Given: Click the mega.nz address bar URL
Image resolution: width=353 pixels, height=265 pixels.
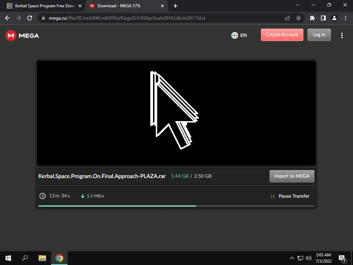Looking at the screenshot, I should pyautogui.click(x=127, y=18).
